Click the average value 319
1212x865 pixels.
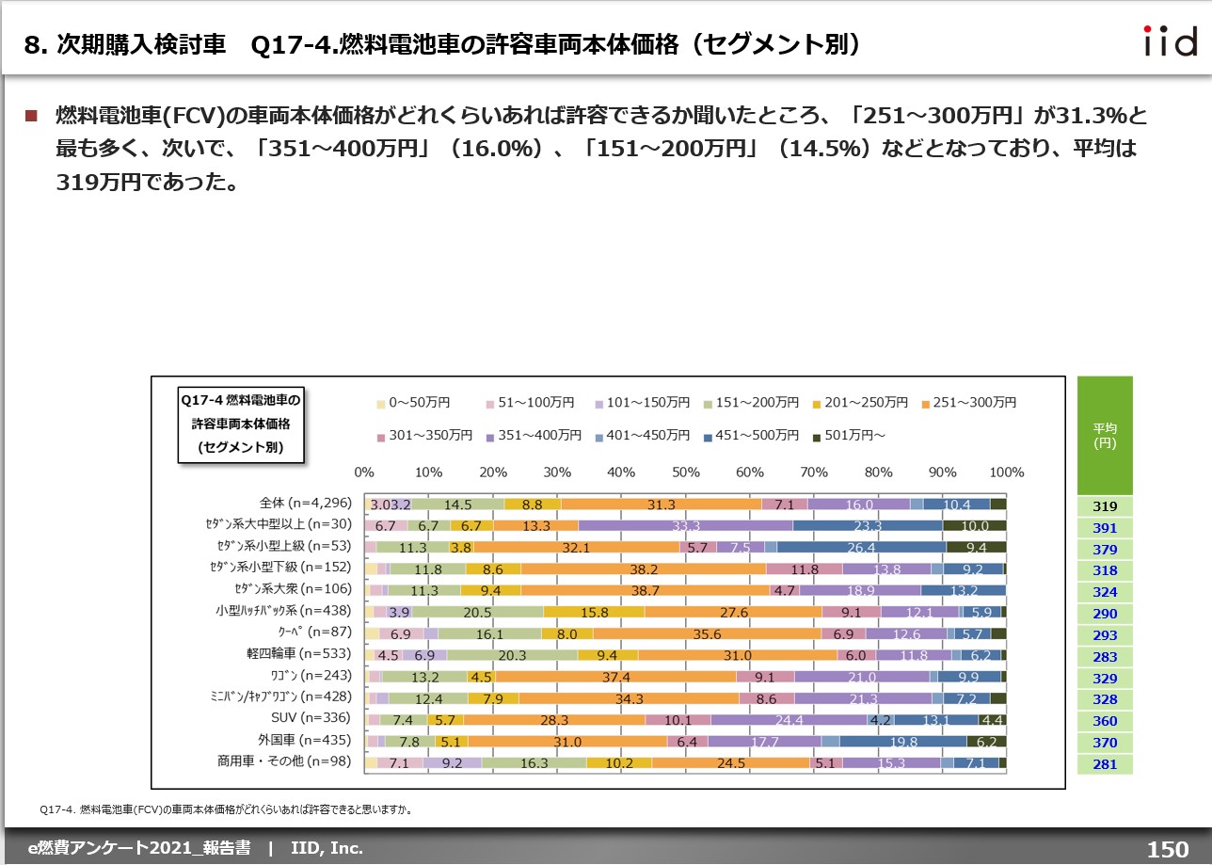coord(1105,506)
